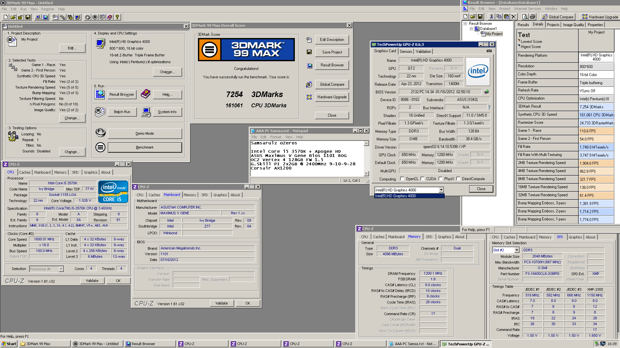
Task: Enable CUDA checkbox in GPU-Z
Action: (422, 179)
